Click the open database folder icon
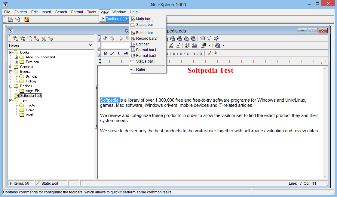This screenshot has width=337, height=197. pyautogui.click(x=17, y=19)
